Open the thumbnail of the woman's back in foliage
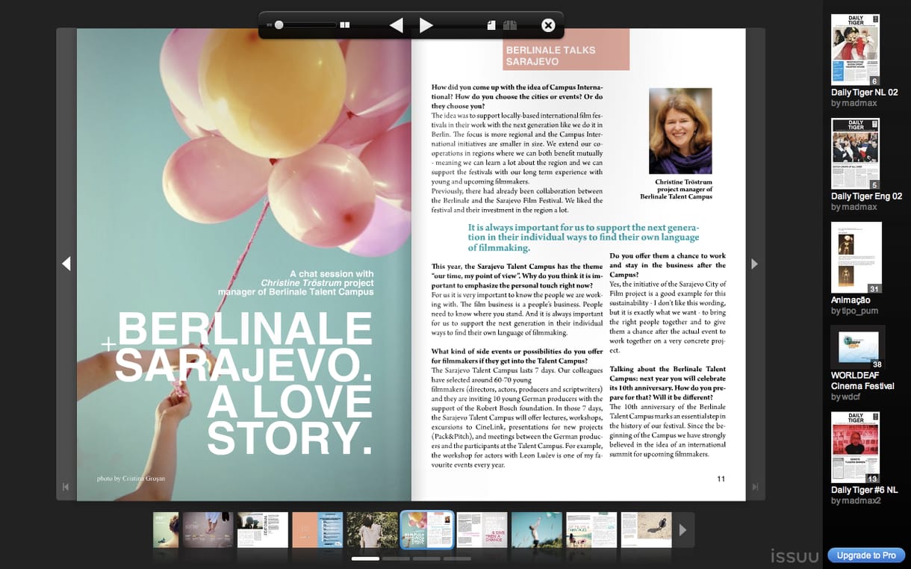Viewport: 911px width, 569px height. coord(372,530)
